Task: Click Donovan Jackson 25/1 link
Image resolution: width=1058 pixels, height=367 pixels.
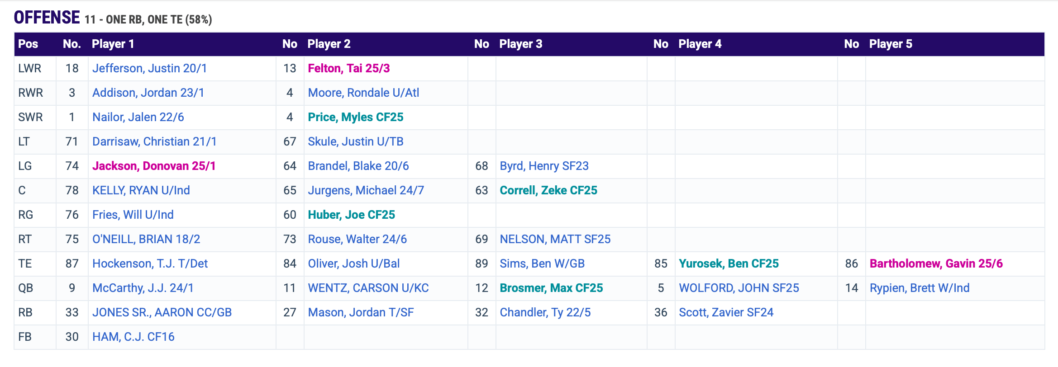Action: tap(154, 166)
